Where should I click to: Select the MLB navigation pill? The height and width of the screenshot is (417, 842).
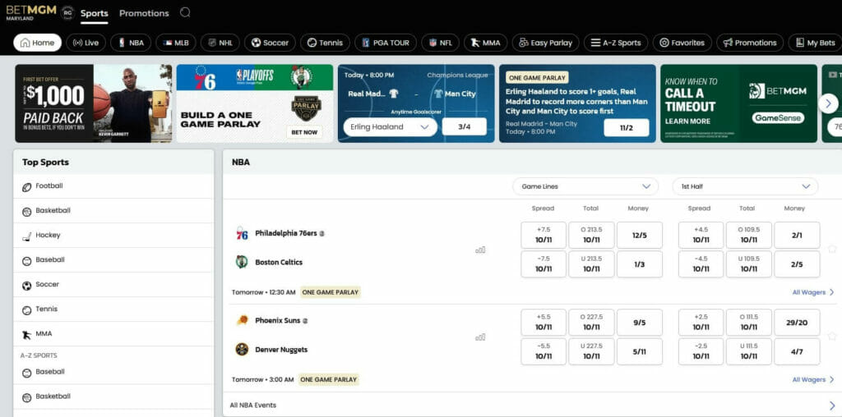click(176, 43)
